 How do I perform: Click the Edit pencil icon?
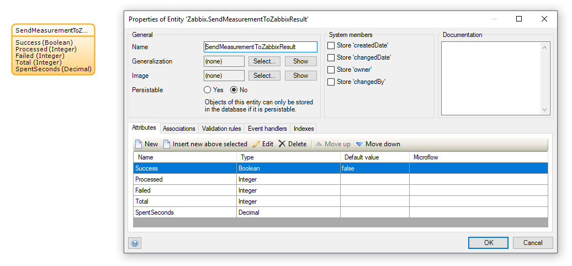click(256, 144)
